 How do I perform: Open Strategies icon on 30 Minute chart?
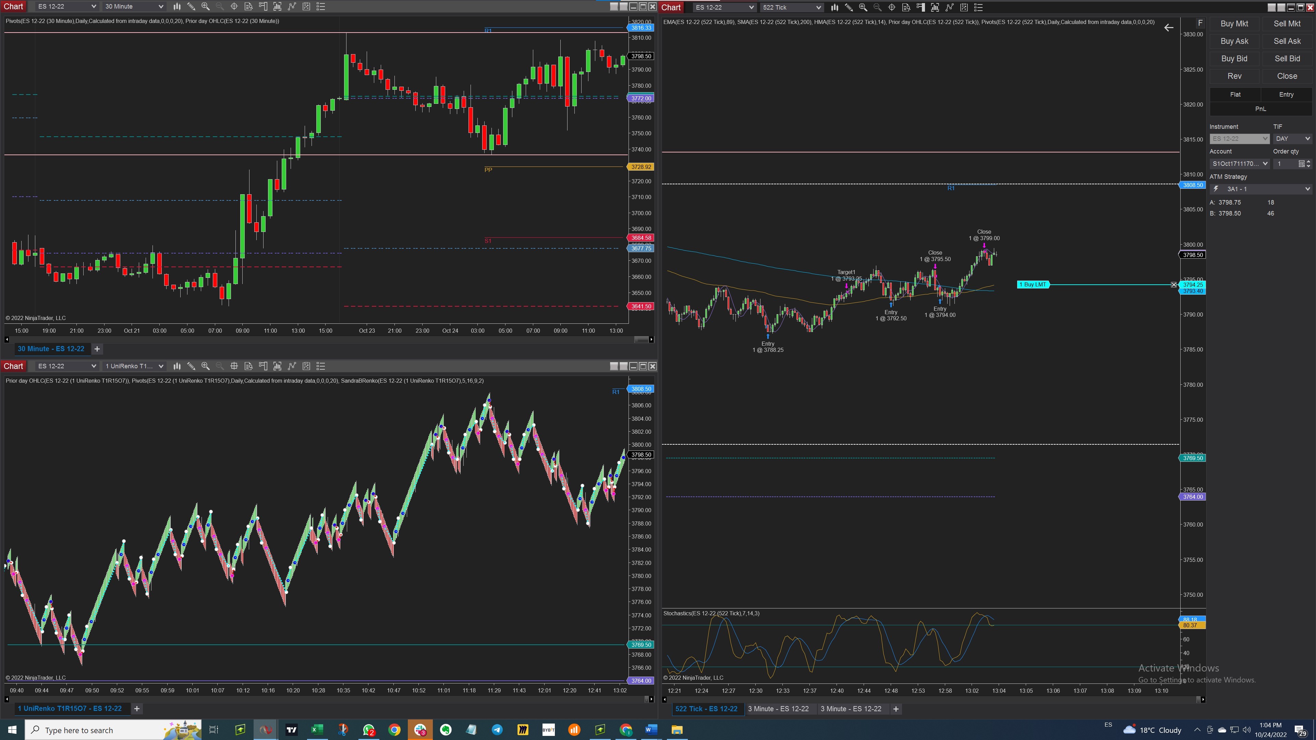(306, 7)
